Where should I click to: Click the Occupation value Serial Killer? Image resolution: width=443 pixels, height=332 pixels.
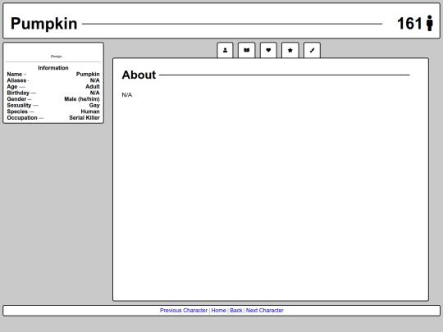tap(84, 118)
